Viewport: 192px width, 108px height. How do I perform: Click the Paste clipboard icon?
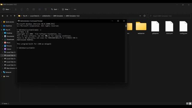tap(28, 9)
